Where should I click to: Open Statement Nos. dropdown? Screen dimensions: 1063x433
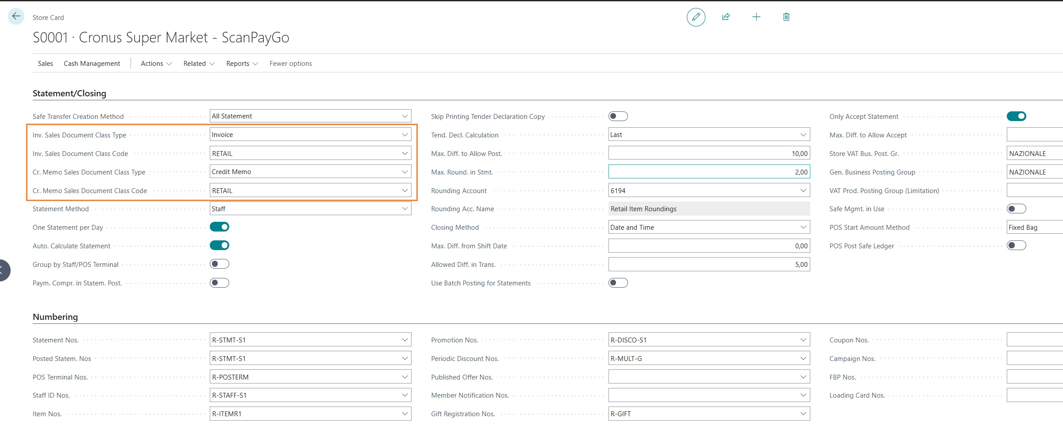[x=404, y=340]
